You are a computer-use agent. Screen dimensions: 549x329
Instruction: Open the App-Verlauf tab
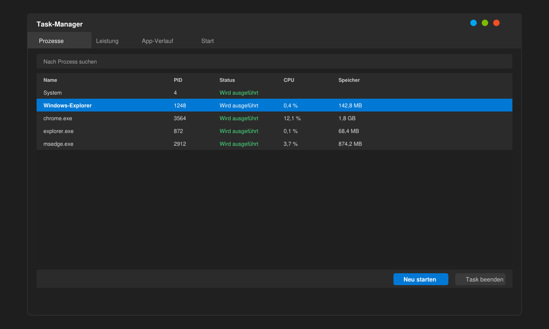click(x=157, y=41)
